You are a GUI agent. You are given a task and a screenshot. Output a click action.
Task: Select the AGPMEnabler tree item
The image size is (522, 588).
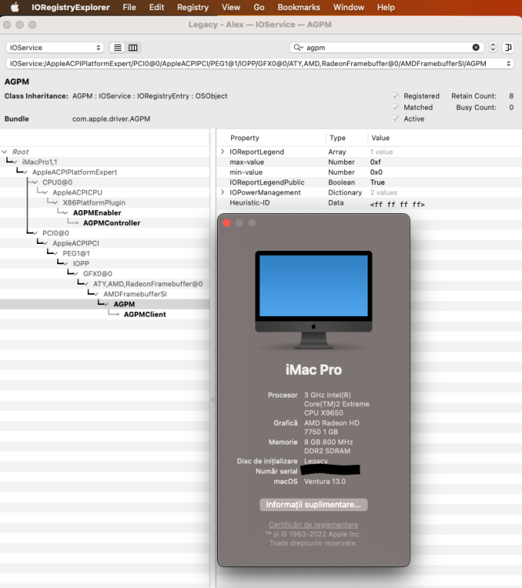(97, 212)
